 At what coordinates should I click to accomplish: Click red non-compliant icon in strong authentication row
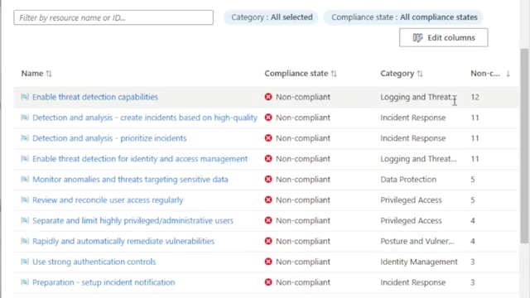(x=268, y=262)
